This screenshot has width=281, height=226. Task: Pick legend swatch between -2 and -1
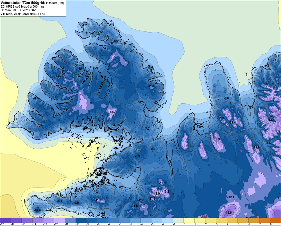(x=167, y=220)
